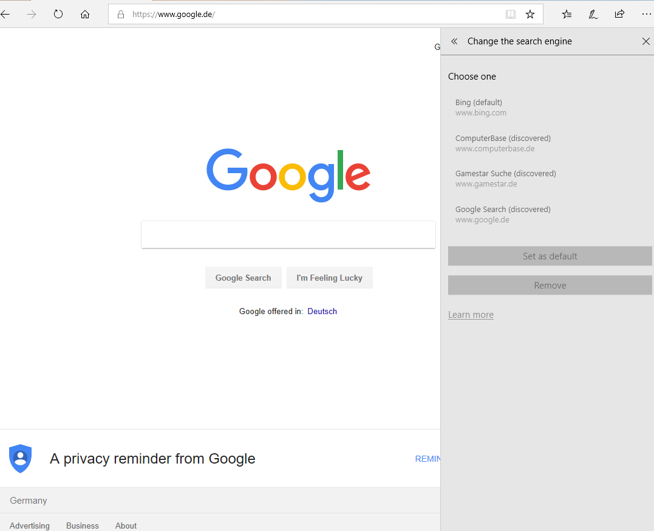Click the partially visible REMIND link

pyautogui.click(x=427, y=459)
